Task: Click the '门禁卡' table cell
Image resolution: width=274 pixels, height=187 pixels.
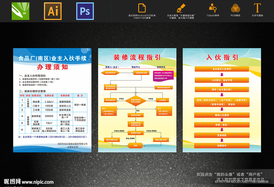Action: (36, 106)
